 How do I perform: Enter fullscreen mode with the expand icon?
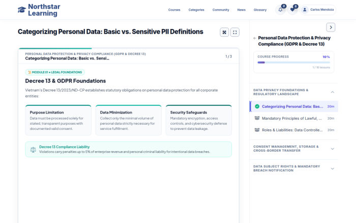(235, 32)
